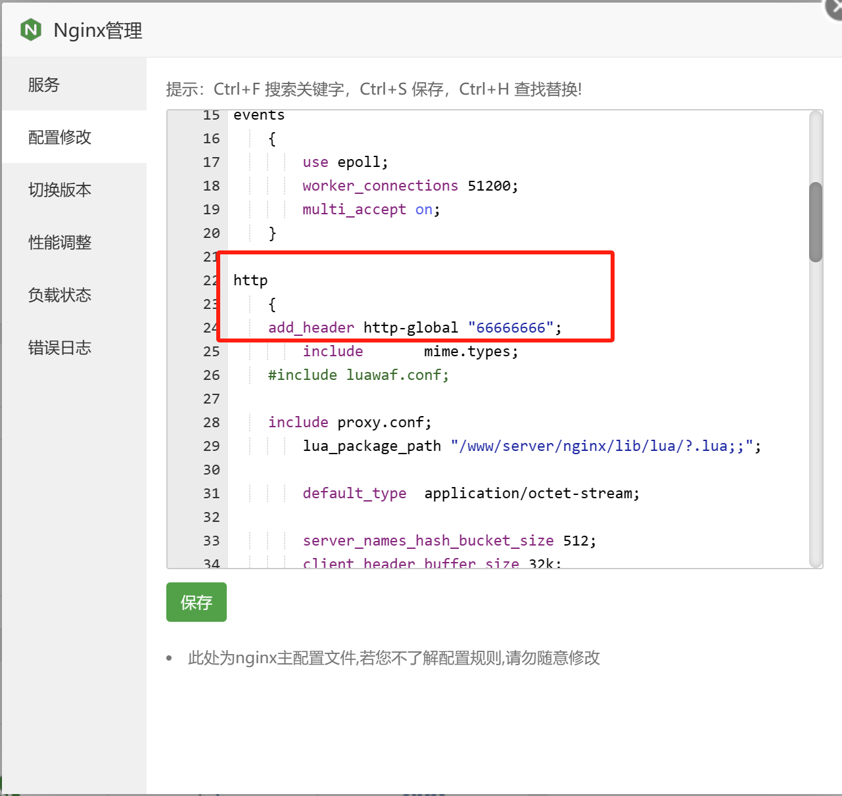Open the 服务 tab
This screenshot has height=796, width=842.
point(74,84)
